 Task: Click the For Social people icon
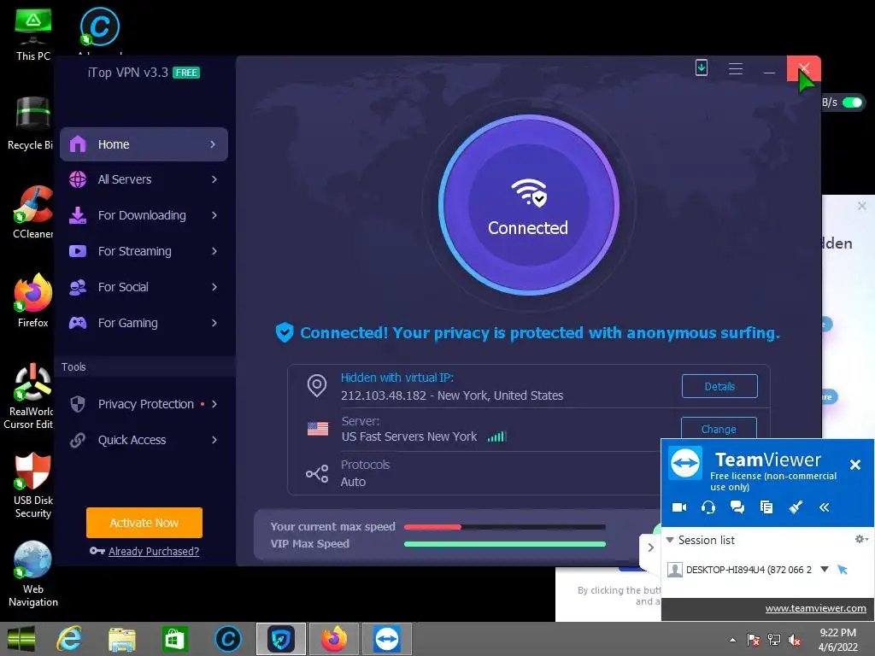click(x=78, y=287)
